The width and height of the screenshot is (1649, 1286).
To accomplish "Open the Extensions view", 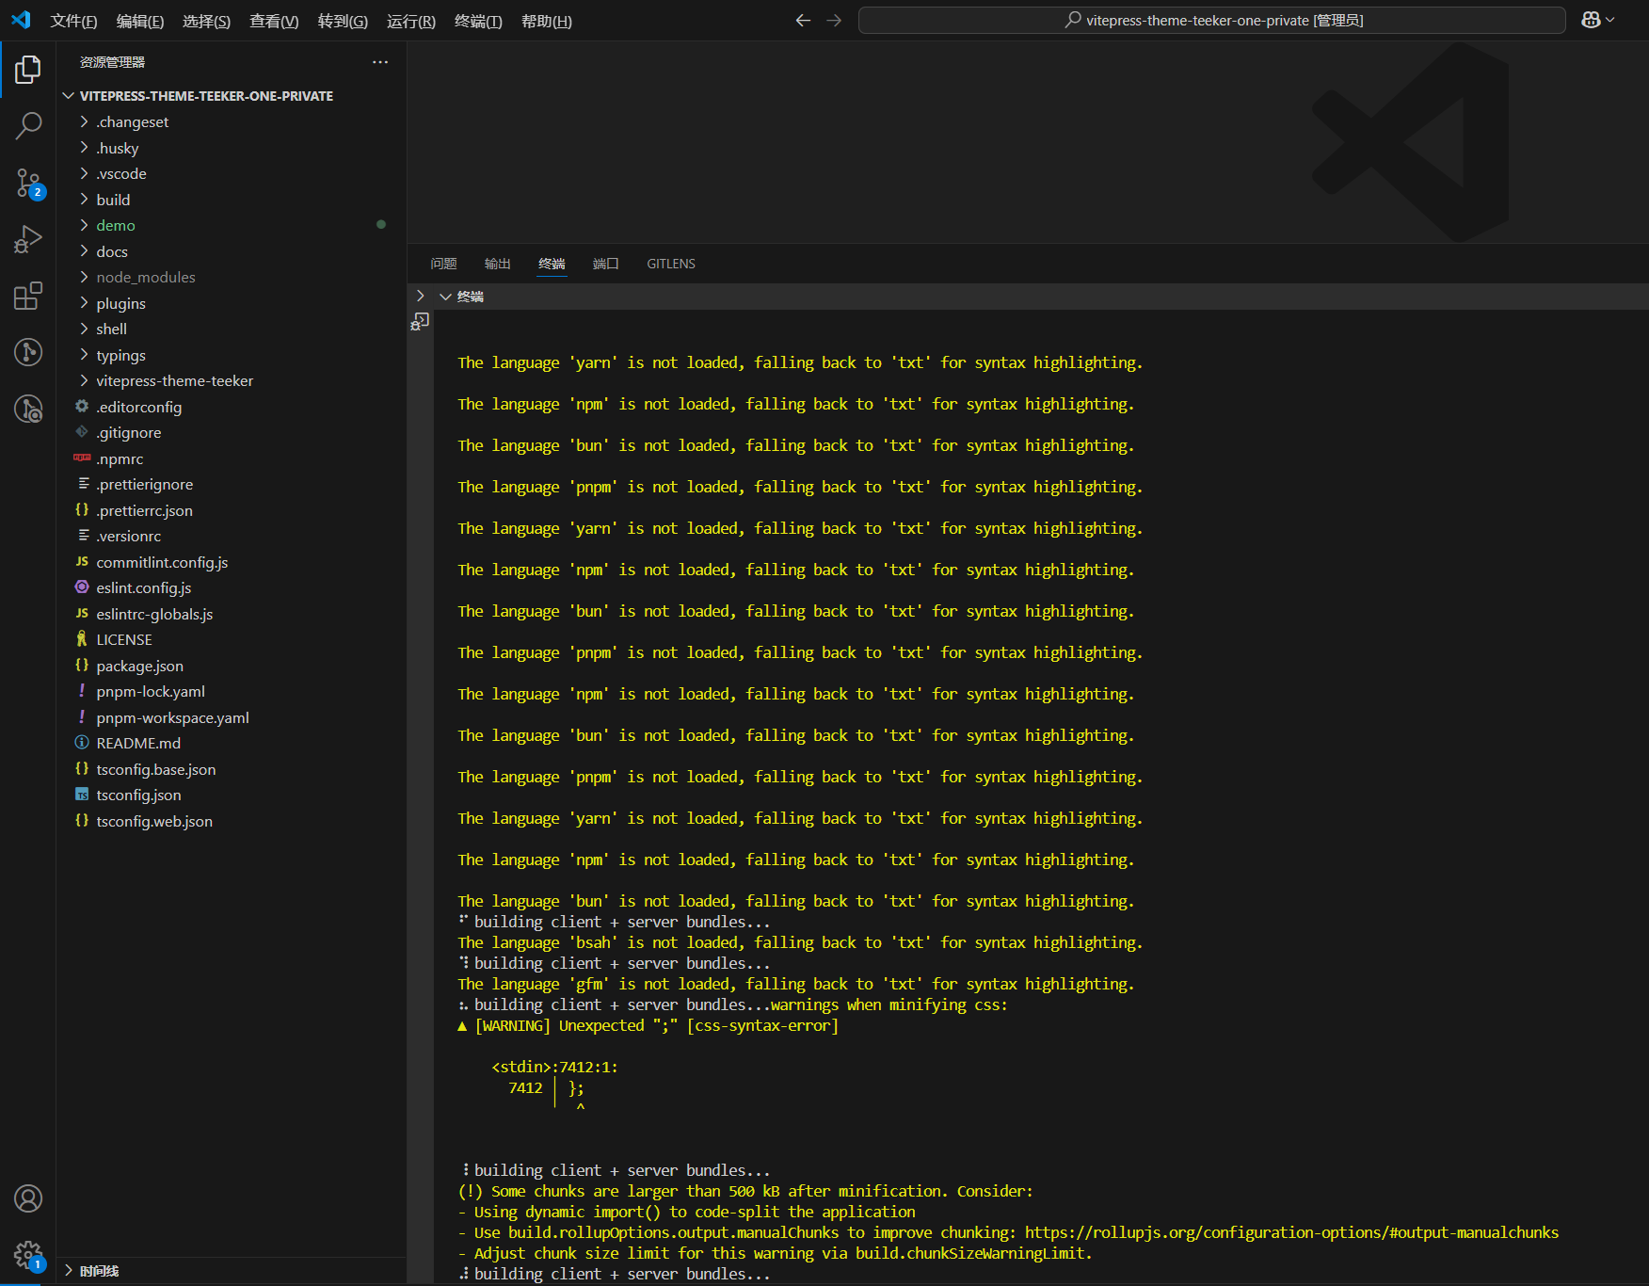I will (28, 296).
